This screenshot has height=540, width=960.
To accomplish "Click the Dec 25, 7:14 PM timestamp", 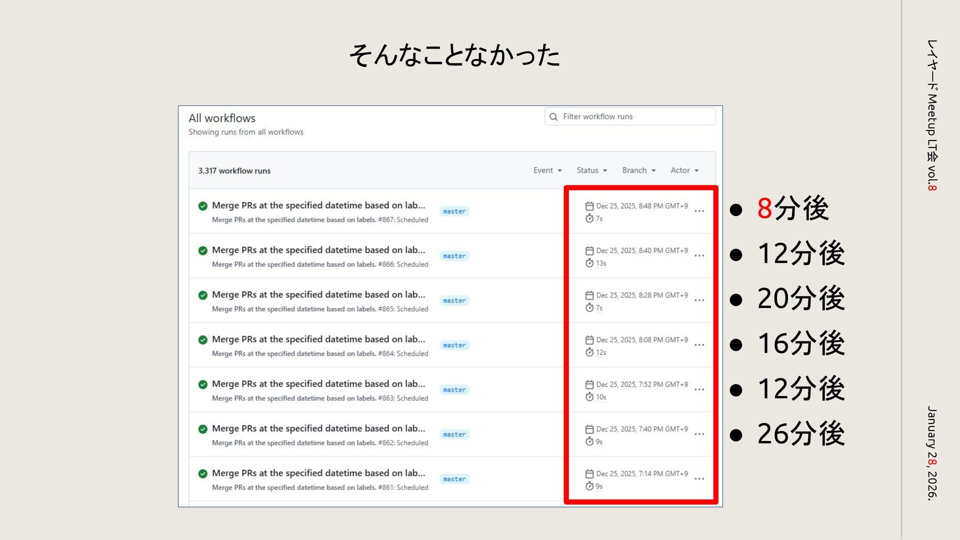I will (x=642, y=473).
